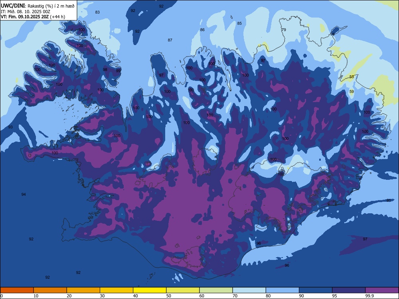The height and width of the screenshot is (299, 399).
Task: Click the legend tick label '0'
Action: (x=2, y=296)
